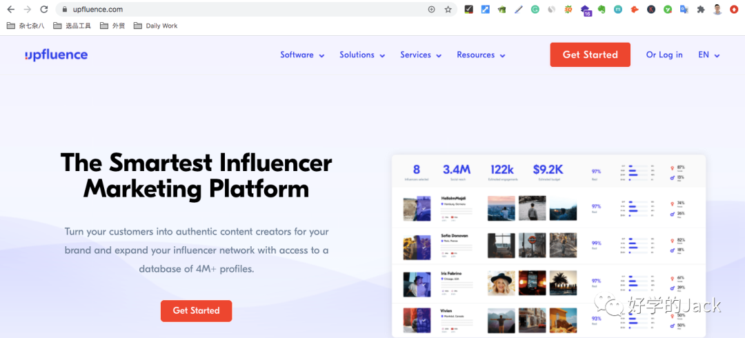Open the Google Translate extension

(684, 10)
